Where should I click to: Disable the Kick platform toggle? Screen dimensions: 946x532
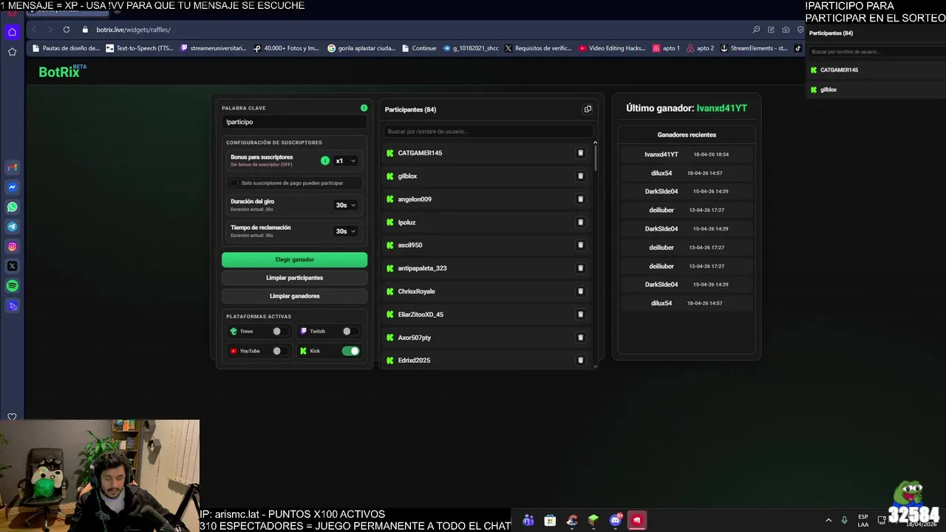coord(350,351)
